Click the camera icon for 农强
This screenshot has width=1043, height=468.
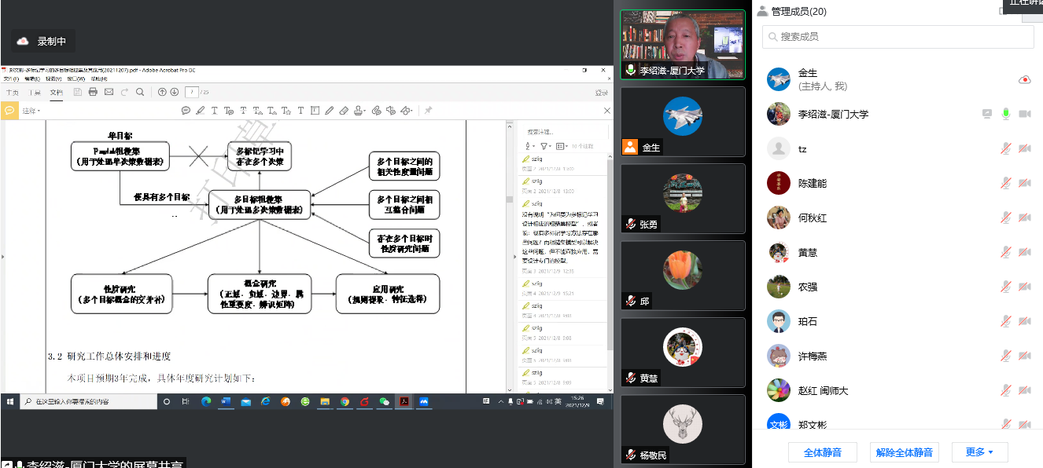(x=1024, y=287)
